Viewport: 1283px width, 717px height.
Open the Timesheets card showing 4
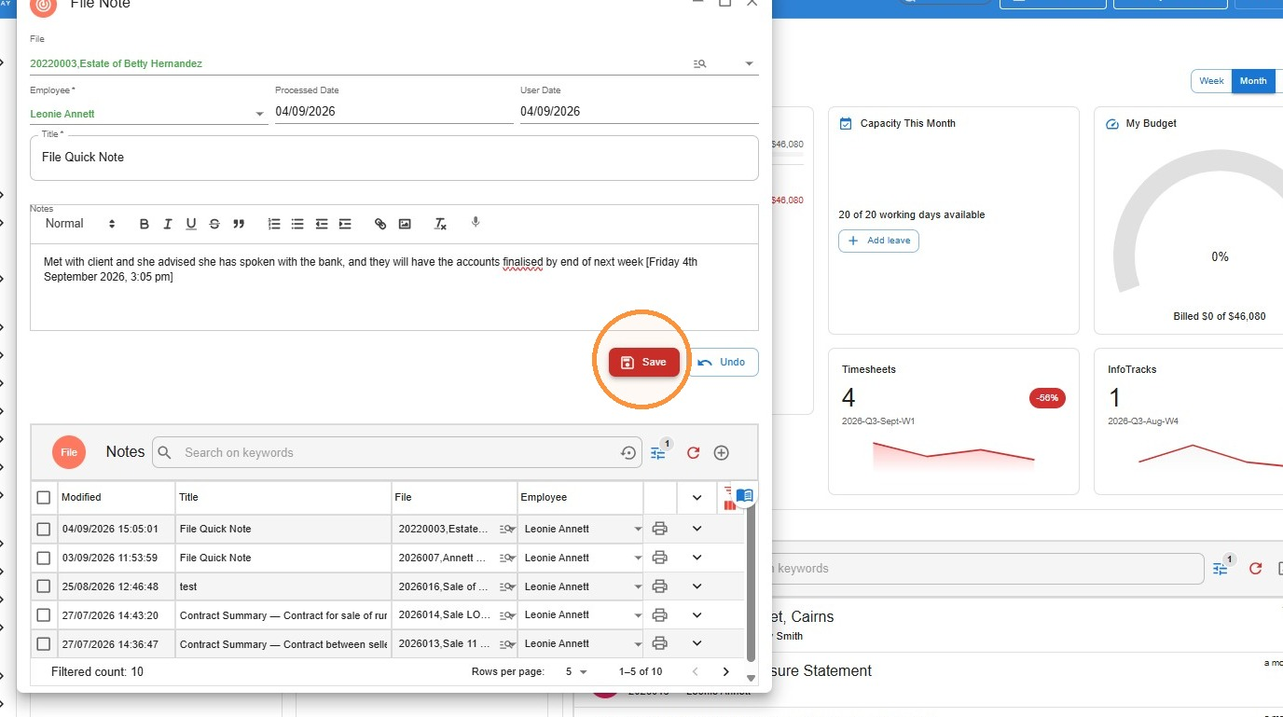(953, 421)
